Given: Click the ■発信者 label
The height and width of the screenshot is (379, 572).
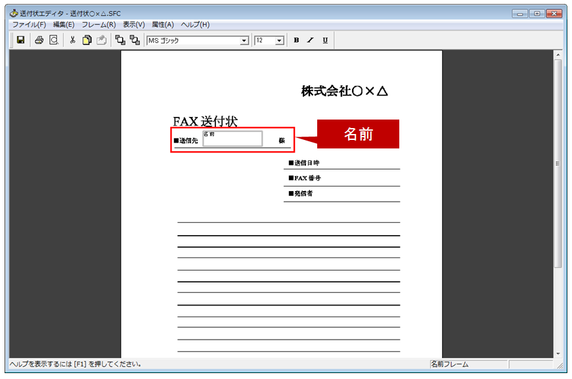Looking at the screenshot, I should tap(301, 193).
